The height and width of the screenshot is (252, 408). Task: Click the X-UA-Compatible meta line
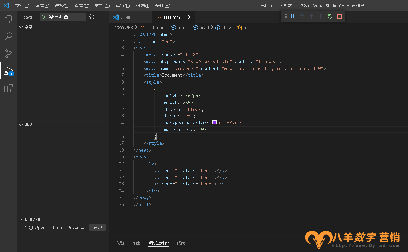213,61
